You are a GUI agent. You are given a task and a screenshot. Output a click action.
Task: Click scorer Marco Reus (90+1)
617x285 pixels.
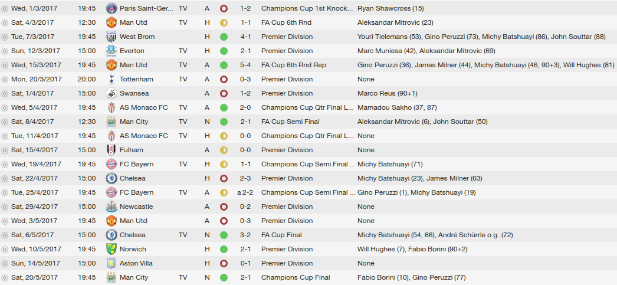(x=388, y=93)
